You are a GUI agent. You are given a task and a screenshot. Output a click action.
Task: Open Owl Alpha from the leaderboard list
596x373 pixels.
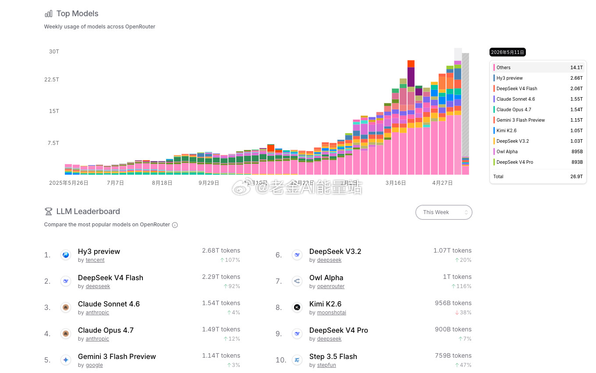(326, 278)
